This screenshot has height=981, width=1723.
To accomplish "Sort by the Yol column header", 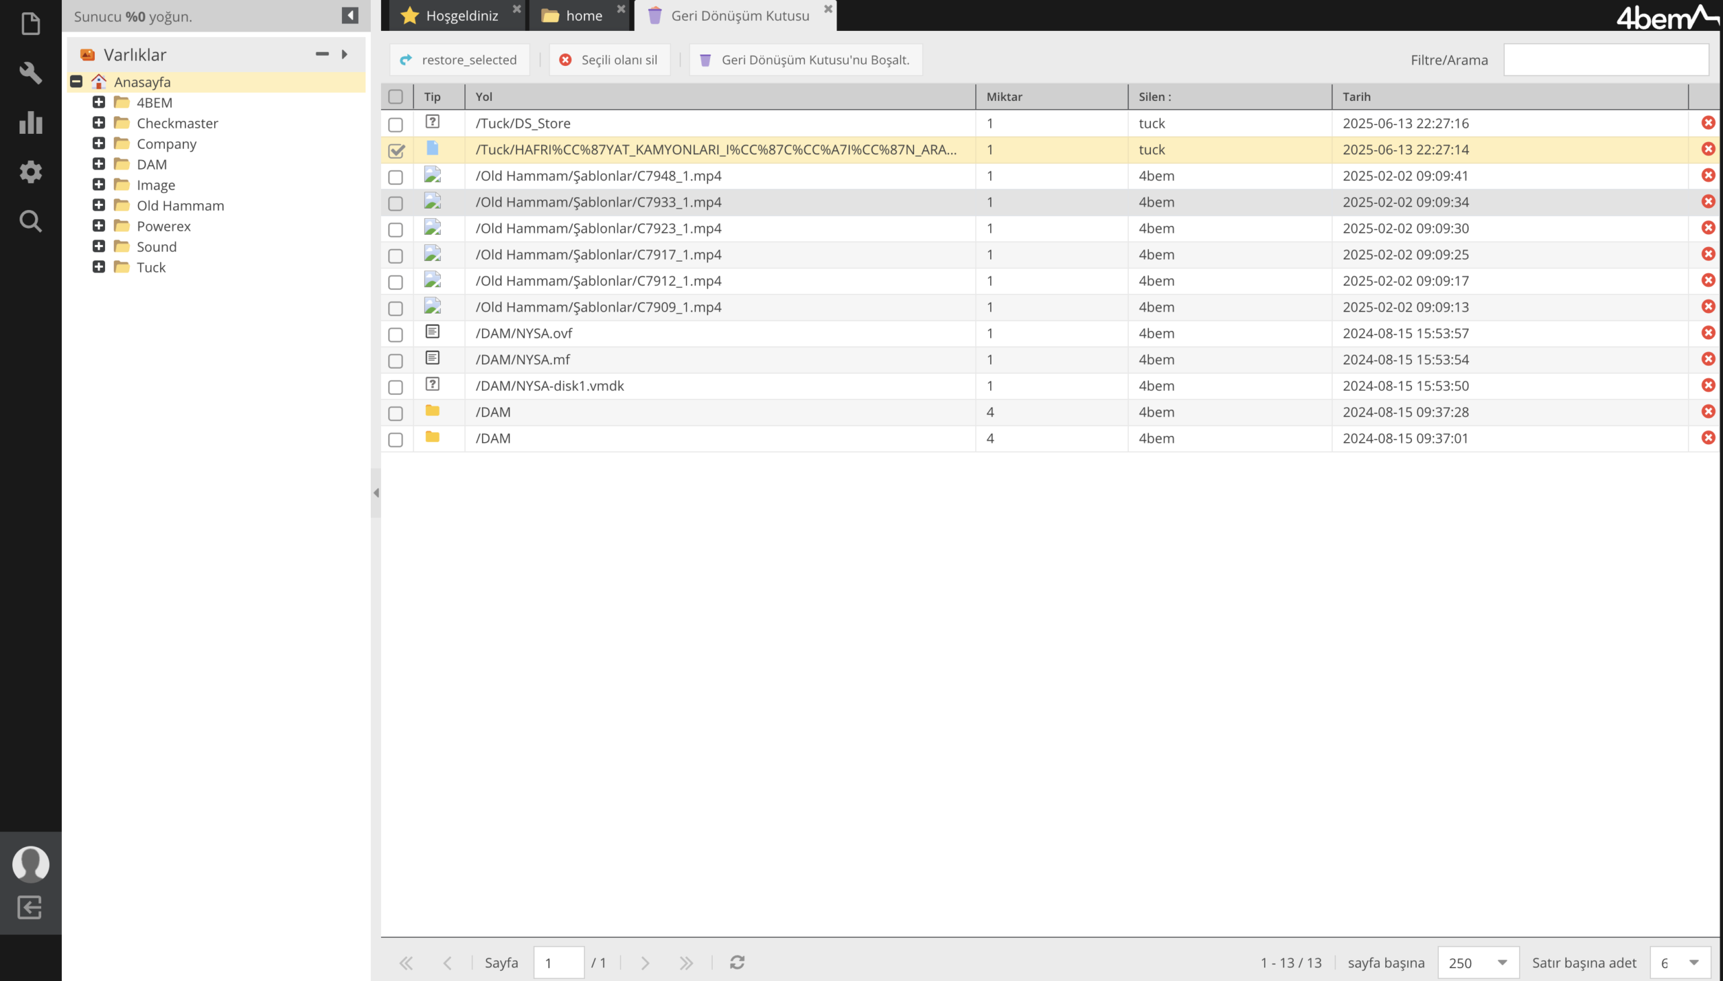I will [719, 97].
